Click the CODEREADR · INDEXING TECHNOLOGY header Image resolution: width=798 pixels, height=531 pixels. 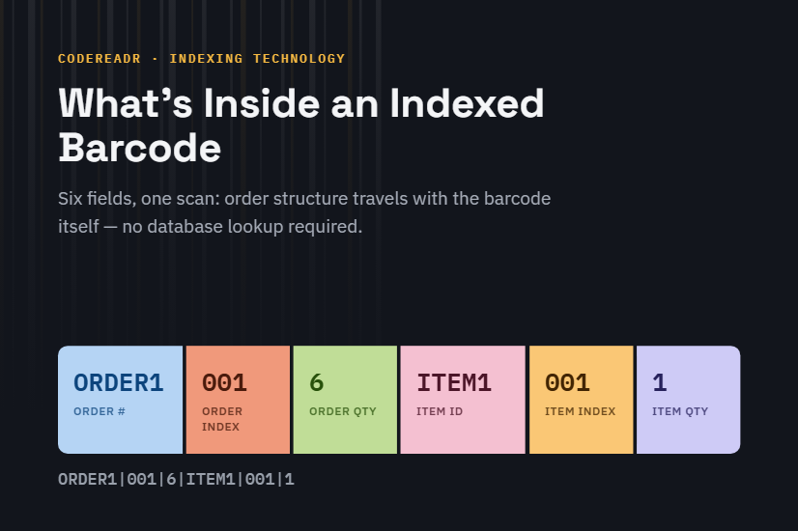(x=202, y=59)
